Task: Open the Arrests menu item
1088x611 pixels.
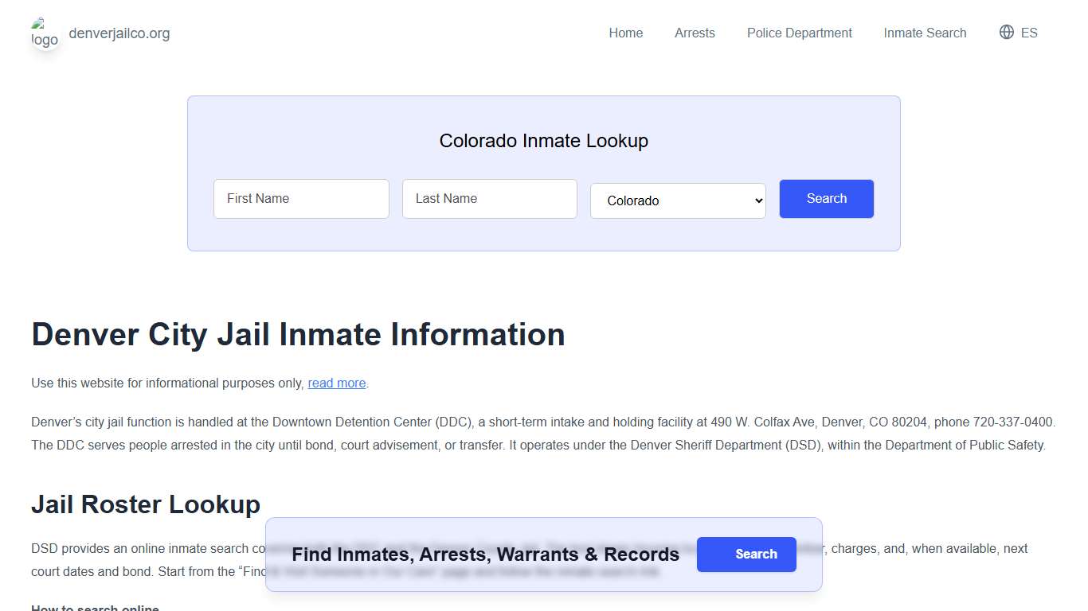Action: click(695, 33)
